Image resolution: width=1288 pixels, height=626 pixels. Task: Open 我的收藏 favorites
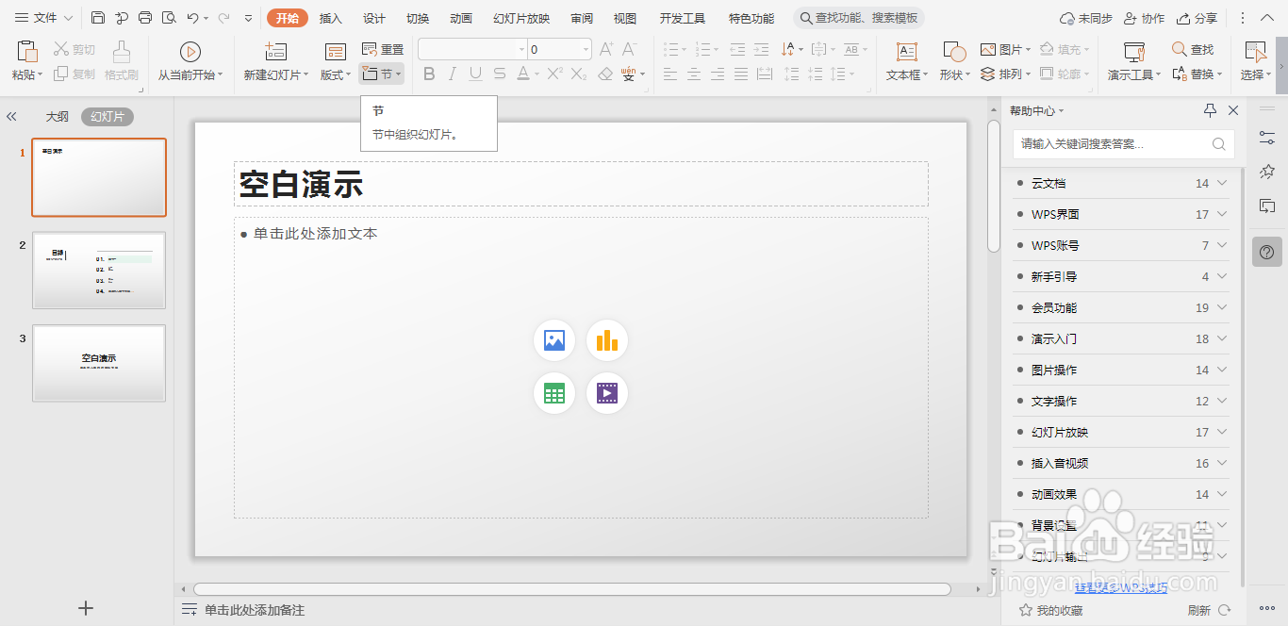coord(1050,611)
